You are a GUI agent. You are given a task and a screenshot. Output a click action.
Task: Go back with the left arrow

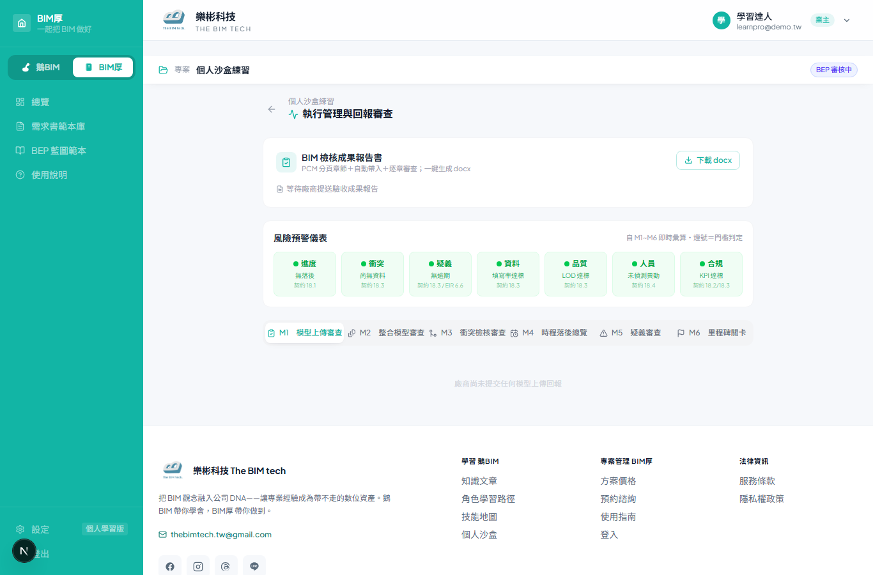[272, 109]
